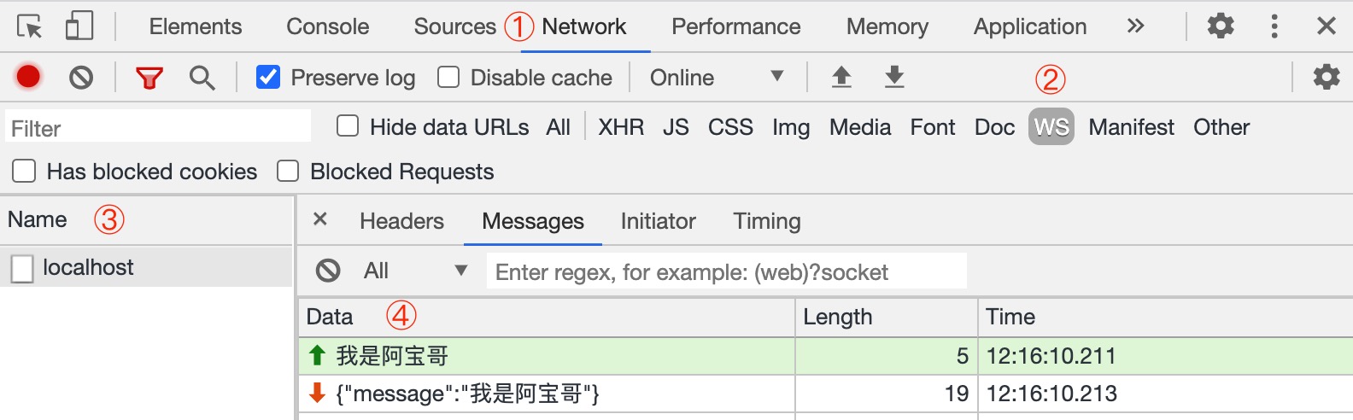The width and height of the screenshot is (1353, 420).
Task: Check the Hide data URLs checkbox
Action: click(x=348, y=126)
